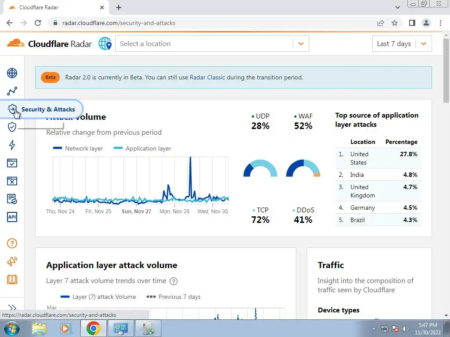Image resolution: width=450 pixels, height=337 pixels.
Task: Click the Sun, Nov 27 axis label
Action: [136, 211]
